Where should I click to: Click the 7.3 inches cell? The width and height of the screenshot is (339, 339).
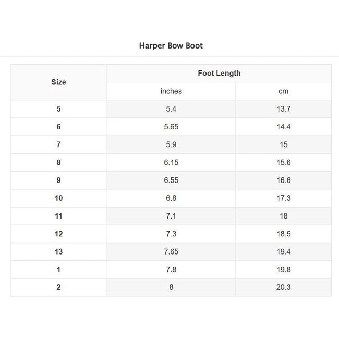click(x=171, y=234)
